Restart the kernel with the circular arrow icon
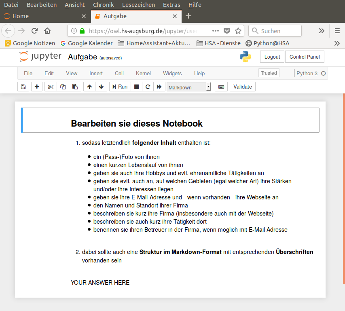 (148, 87)
